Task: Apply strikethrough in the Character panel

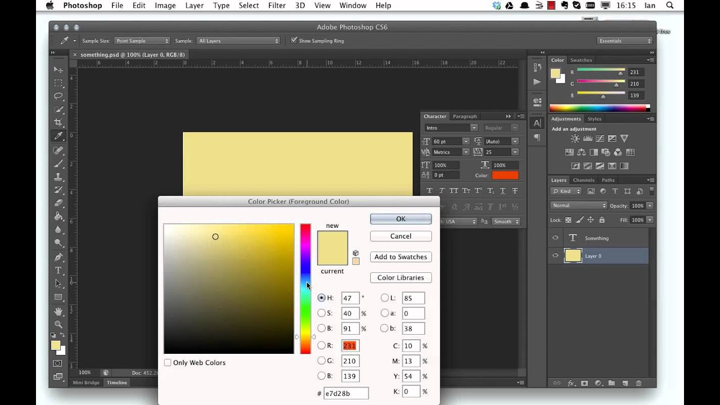Action: click(514, 191)
